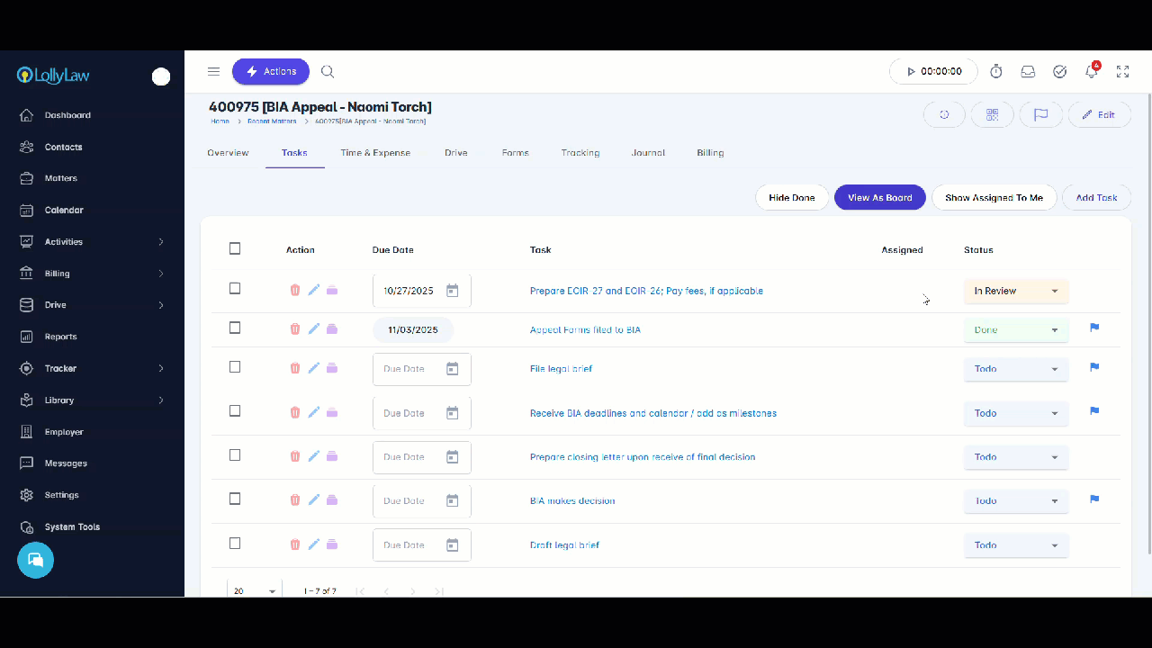Open the hamburger menu in the top bar
Image resolution: width=1152 pixels, height=648 pixels.
point(213,72)
